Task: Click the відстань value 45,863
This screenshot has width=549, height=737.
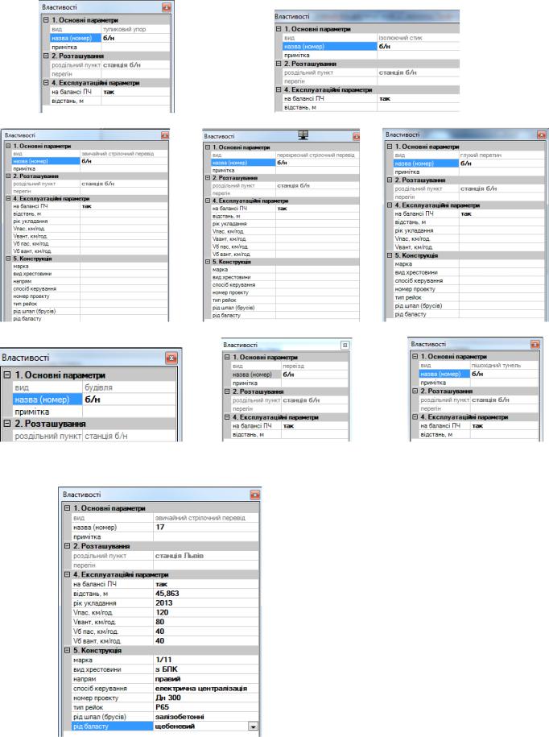Action: click(206, 594)
